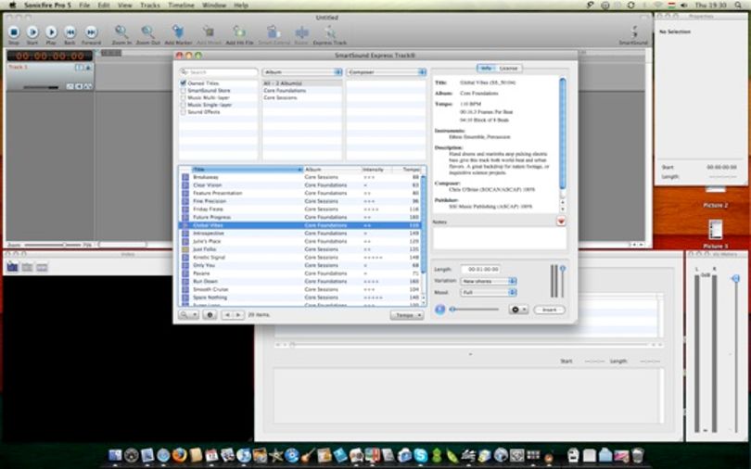The width and height of the screenshot is (751, 469).
Task: Open Express Track from the toolbar
Action: [x=329, y=32]
